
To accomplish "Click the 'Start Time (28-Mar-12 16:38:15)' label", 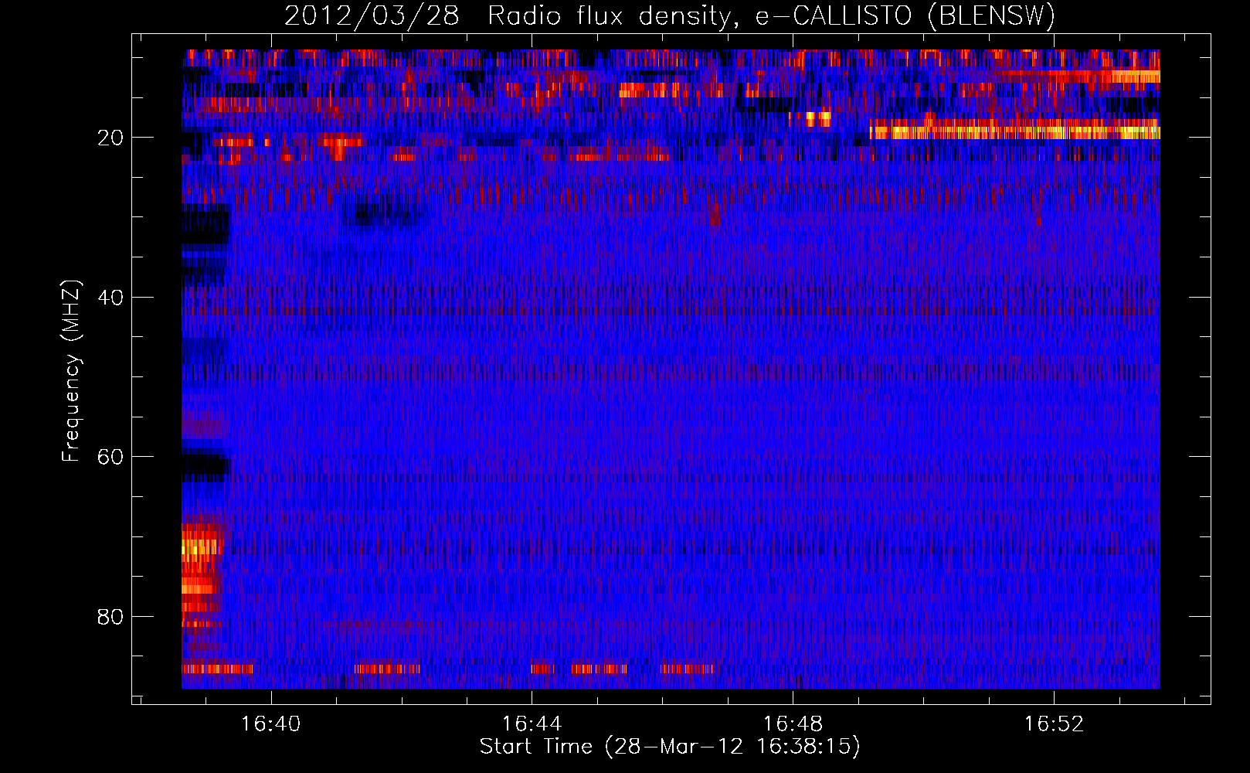I will pos(670,747).
